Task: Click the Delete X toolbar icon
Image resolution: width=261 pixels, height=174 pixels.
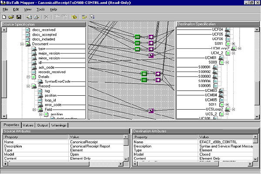Action: 47,17
